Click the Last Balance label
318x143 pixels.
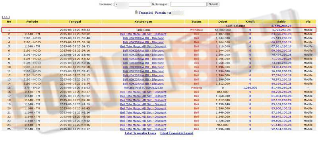(x=236, y=26)
